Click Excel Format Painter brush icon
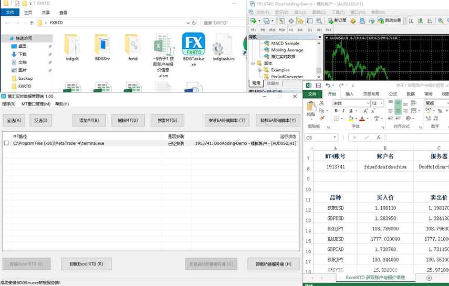 pos(321,118)
